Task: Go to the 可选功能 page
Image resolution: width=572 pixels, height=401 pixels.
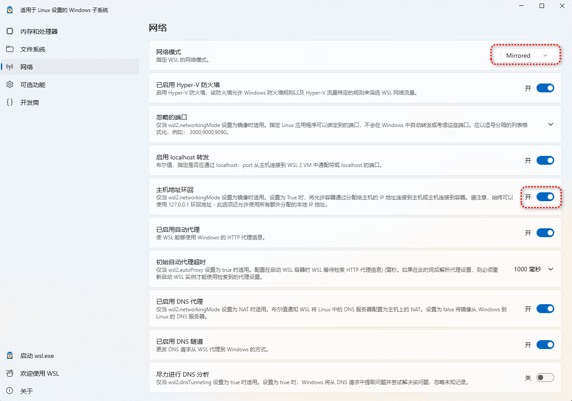Action: [x=70, y=85]
